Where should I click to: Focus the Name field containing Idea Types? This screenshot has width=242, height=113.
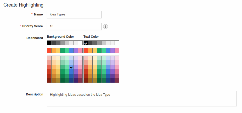coord(74,14)
